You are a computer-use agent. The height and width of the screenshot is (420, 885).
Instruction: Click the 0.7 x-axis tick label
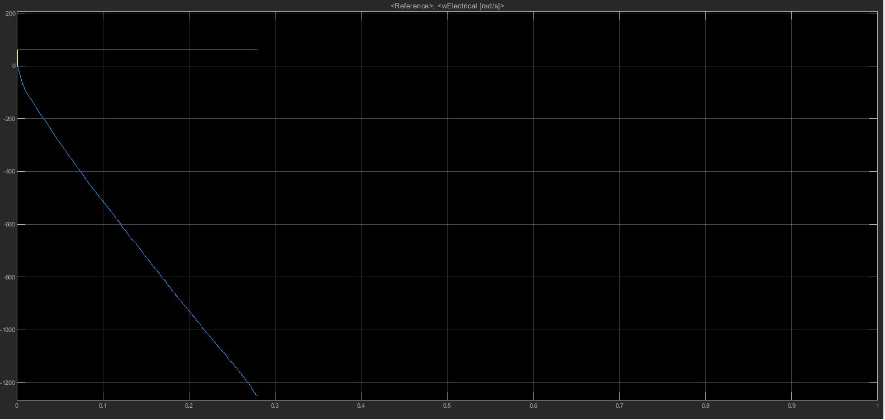click(619, 405)
